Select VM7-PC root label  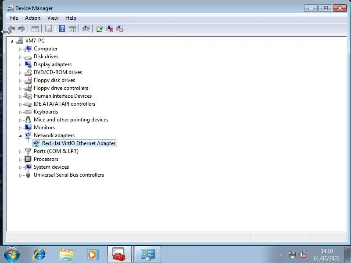[35, 41]
